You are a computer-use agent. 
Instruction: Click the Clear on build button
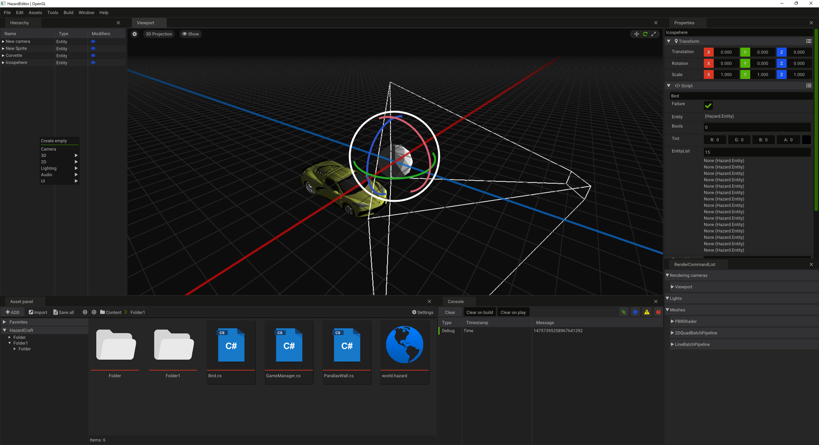[479, 312]
